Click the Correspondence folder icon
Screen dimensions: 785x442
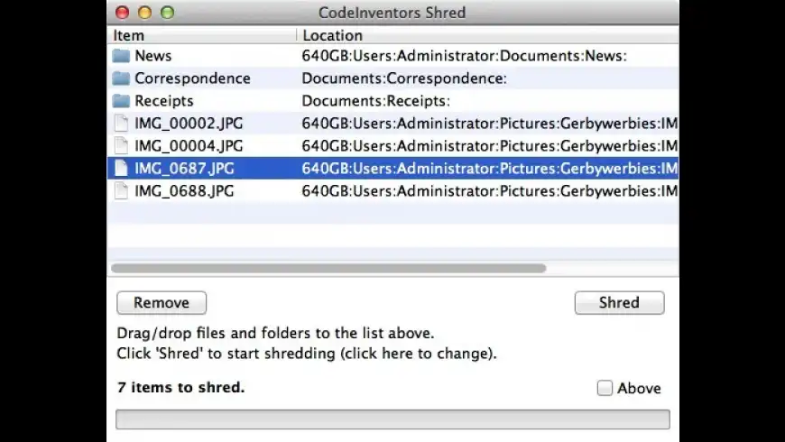121,78
